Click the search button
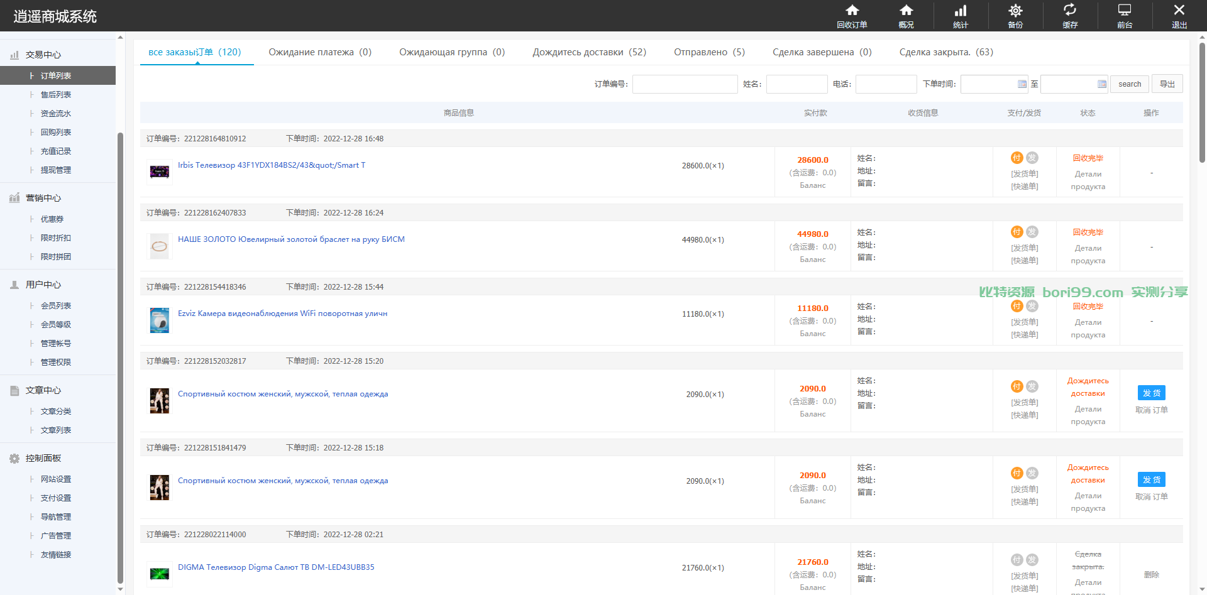The width and height of the screenshot is (1207, 595). 1130,84
